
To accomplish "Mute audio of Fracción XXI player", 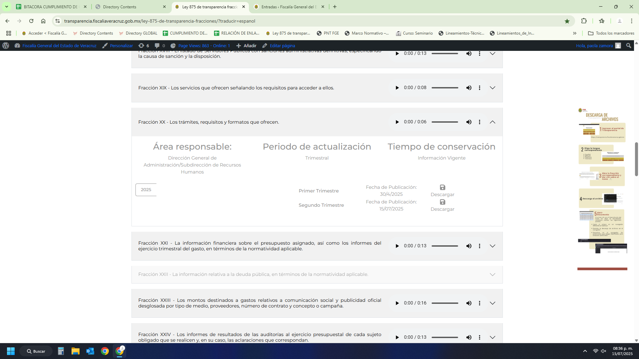I will coord(469,246).
